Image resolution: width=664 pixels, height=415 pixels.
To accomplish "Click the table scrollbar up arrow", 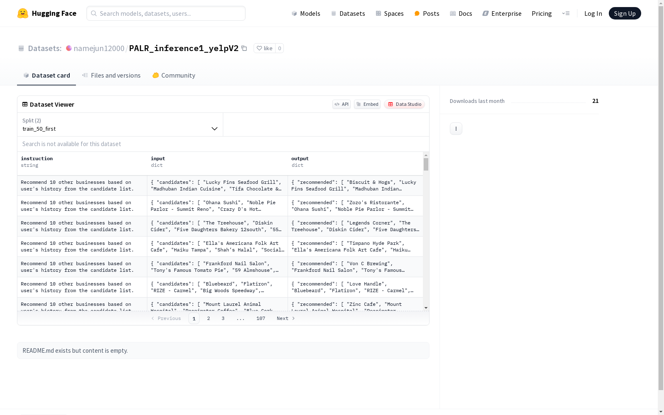I will point(426,155).
